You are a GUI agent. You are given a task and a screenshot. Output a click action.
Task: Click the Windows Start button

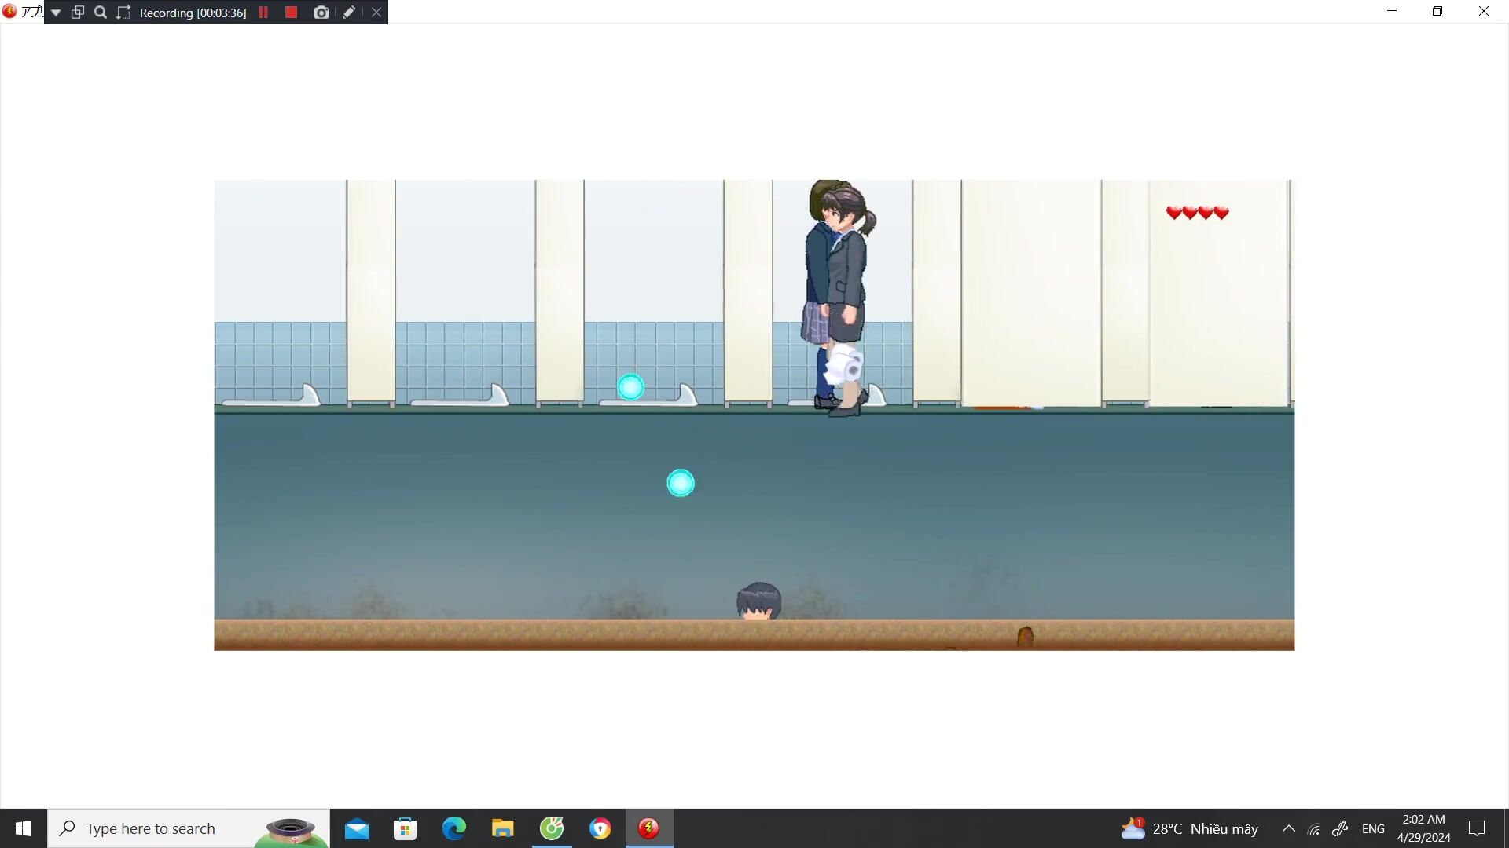24,828
